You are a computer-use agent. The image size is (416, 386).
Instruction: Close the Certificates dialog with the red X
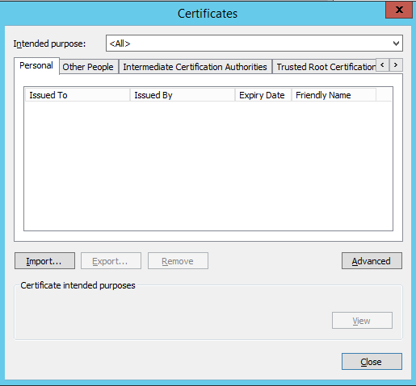[x=399, y=10]
